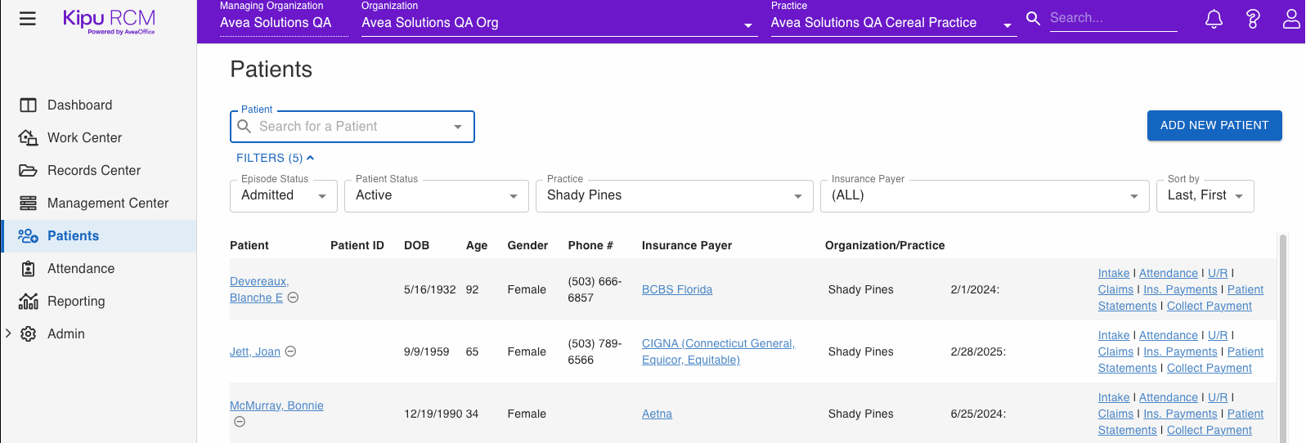Open the Sort by dropdown

(1204, 196)
